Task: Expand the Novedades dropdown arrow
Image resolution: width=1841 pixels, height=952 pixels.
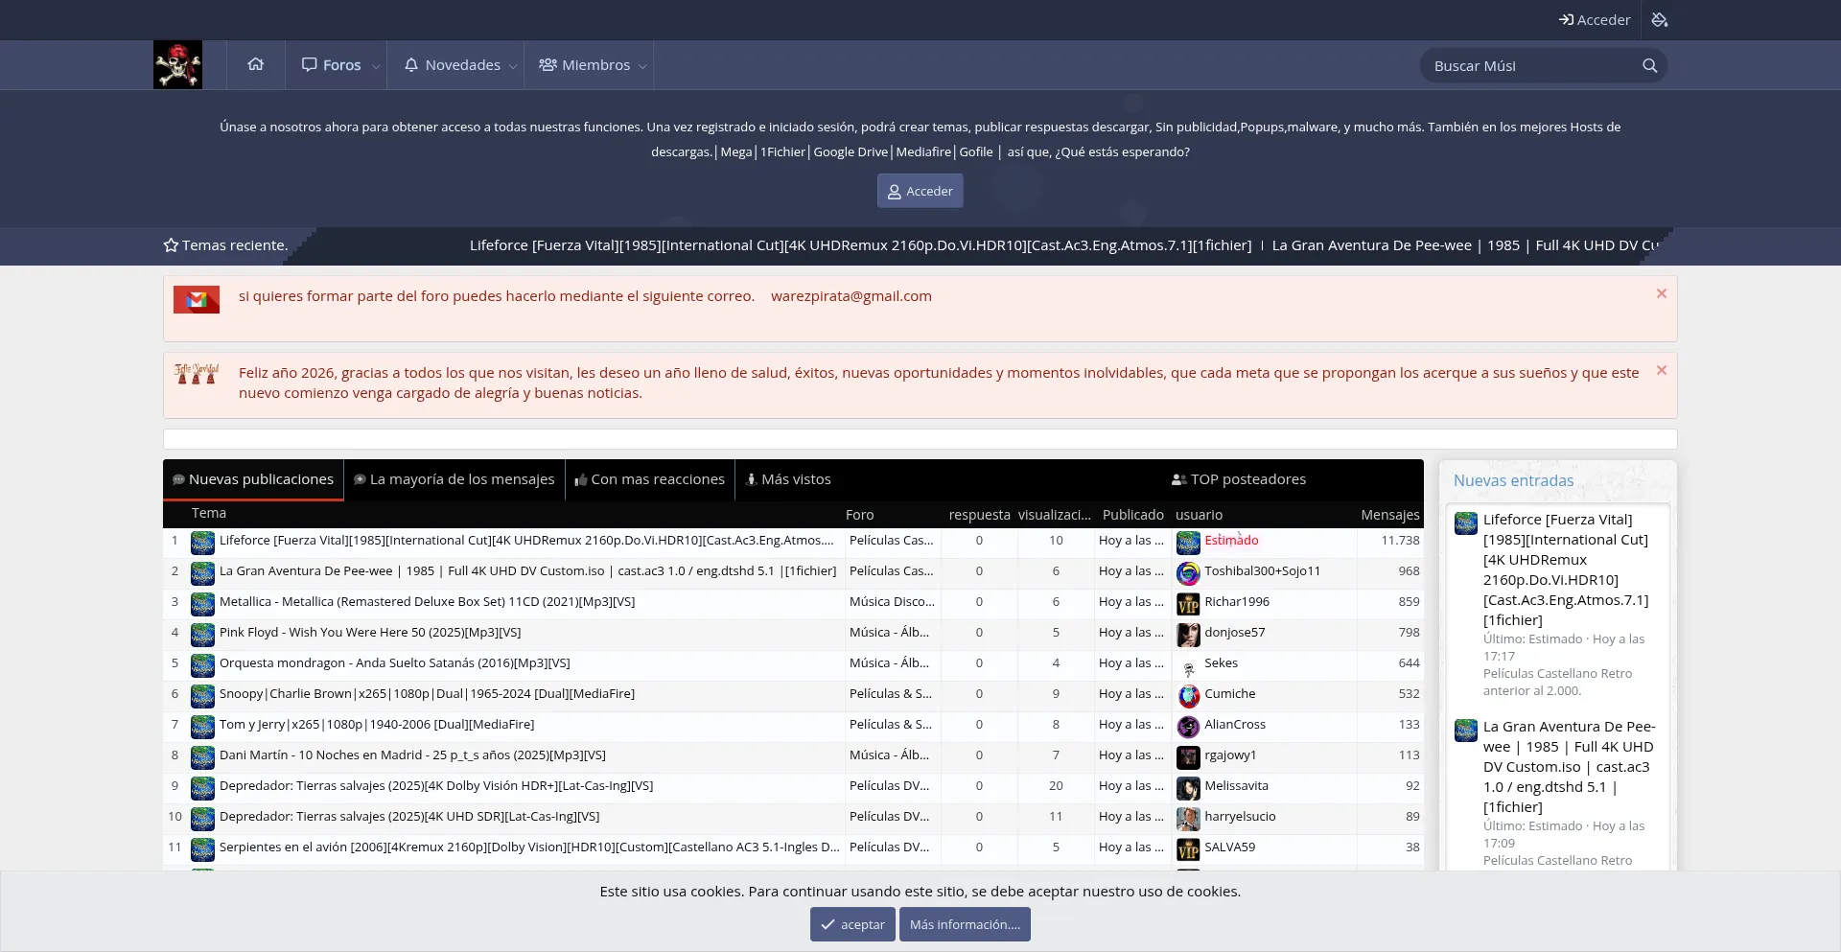Action: 513,66
